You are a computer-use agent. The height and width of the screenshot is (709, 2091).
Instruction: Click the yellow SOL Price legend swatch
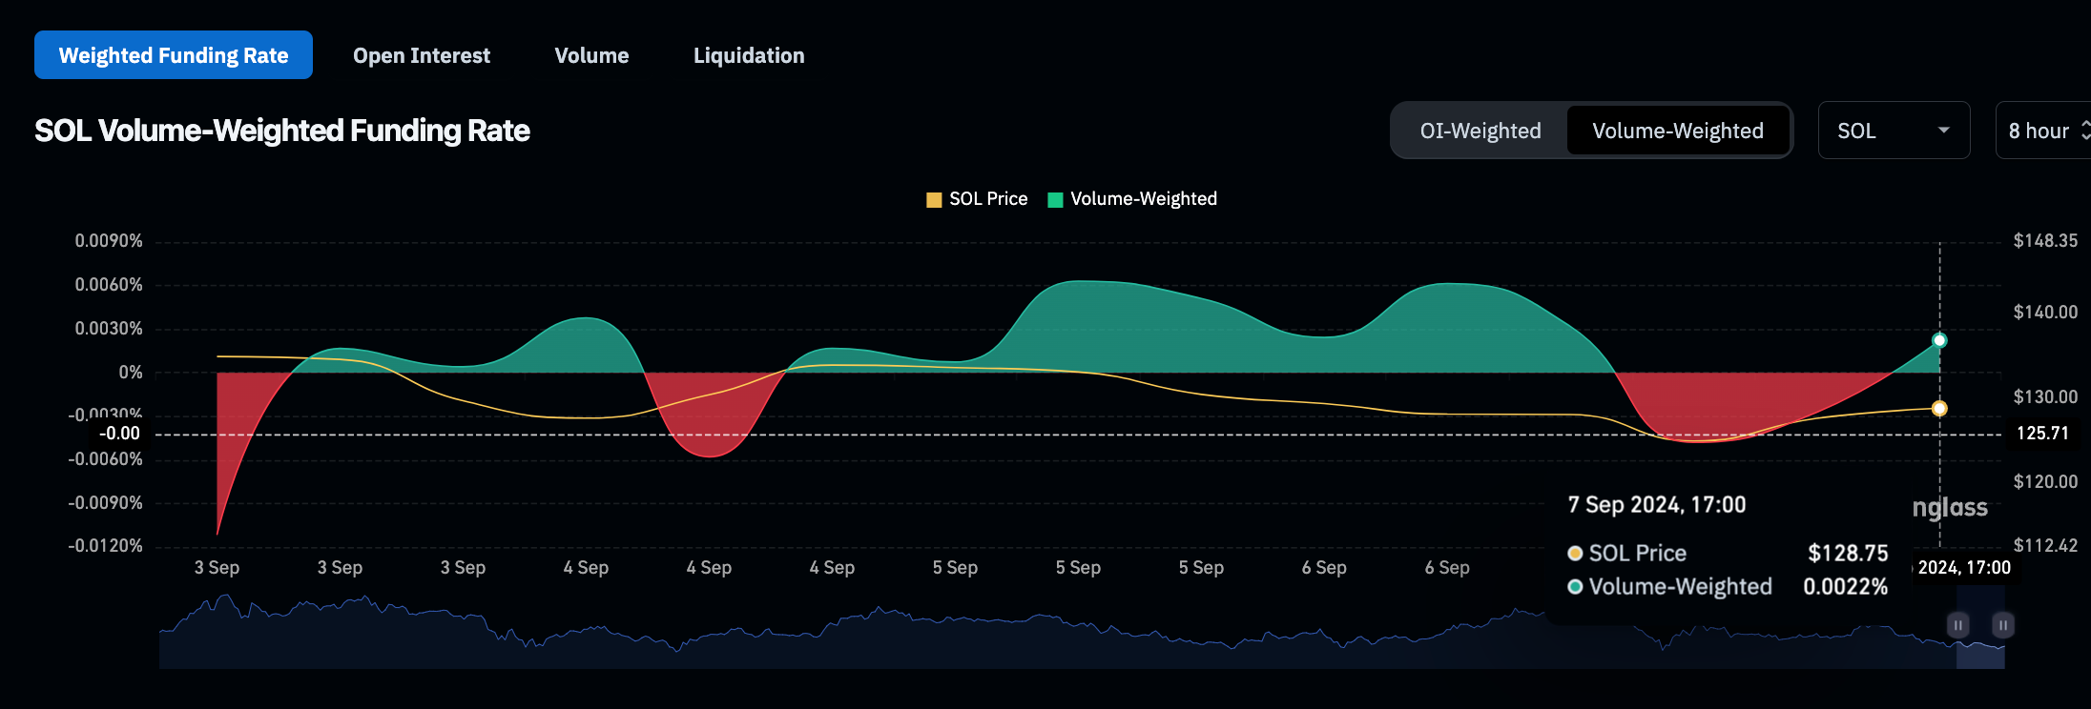934,200
